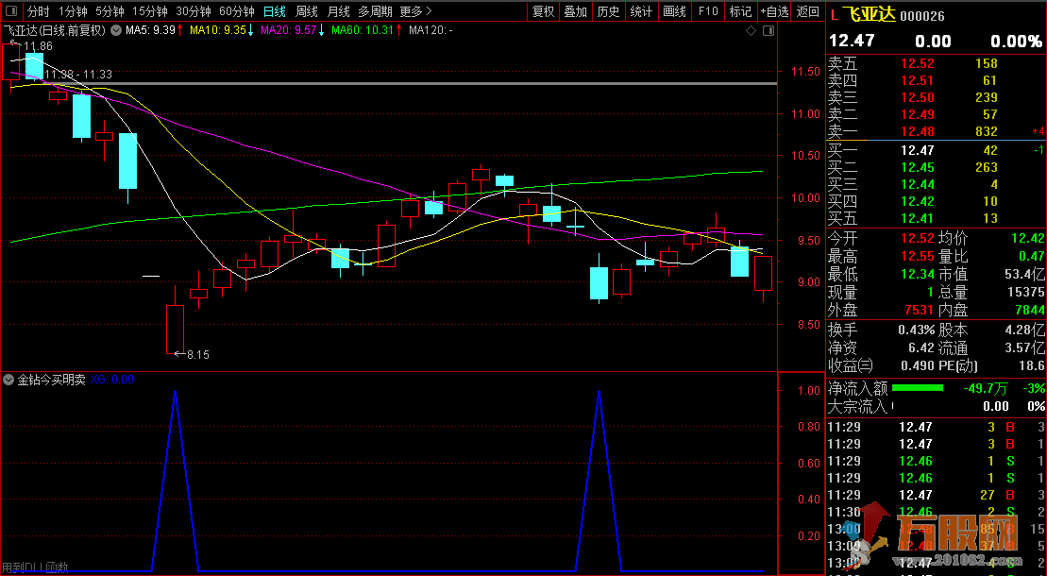This screenshot has height=576, width=1047.
Task: Activate the 画线 drawing tool button
Action: coord(674,11)
